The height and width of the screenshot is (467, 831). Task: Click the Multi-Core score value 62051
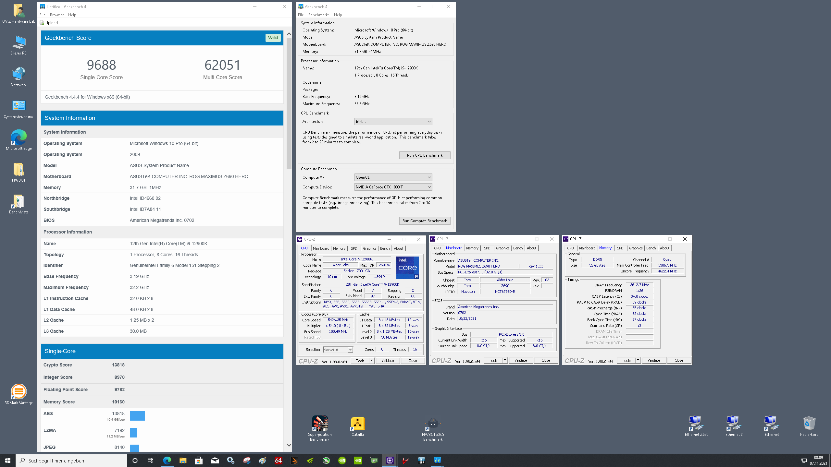(x=222, y=65)
